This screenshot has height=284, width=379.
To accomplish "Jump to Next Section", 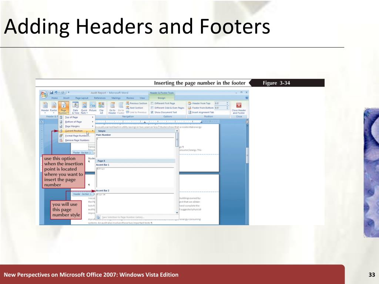I will 134,108.
